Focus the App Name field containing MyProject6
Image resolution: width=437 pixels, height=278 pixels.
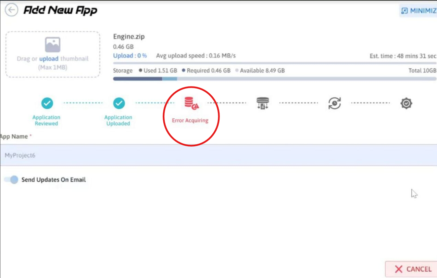coord(218,155)
